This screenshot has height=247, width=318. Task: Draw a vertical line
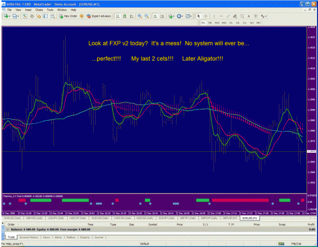(214, 16)
